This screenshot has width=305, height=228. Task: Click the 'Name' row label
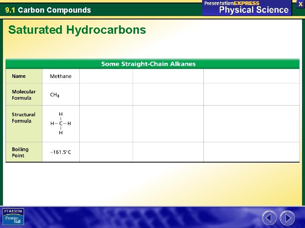click(x=19, y=76)
